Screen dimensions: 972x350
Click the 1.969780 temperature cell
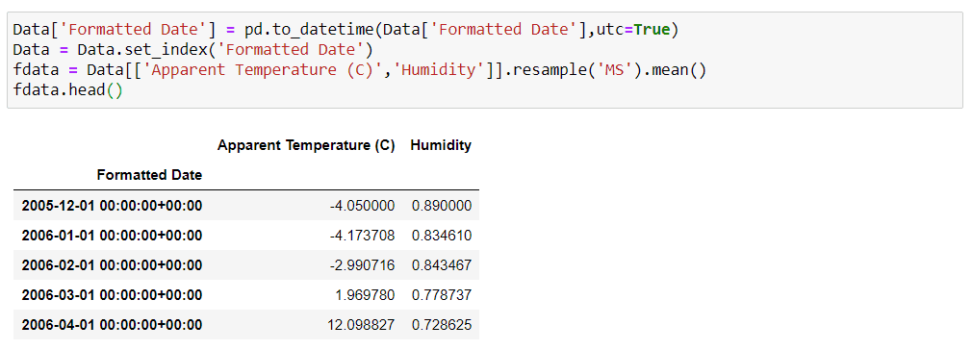click(367, 295)
